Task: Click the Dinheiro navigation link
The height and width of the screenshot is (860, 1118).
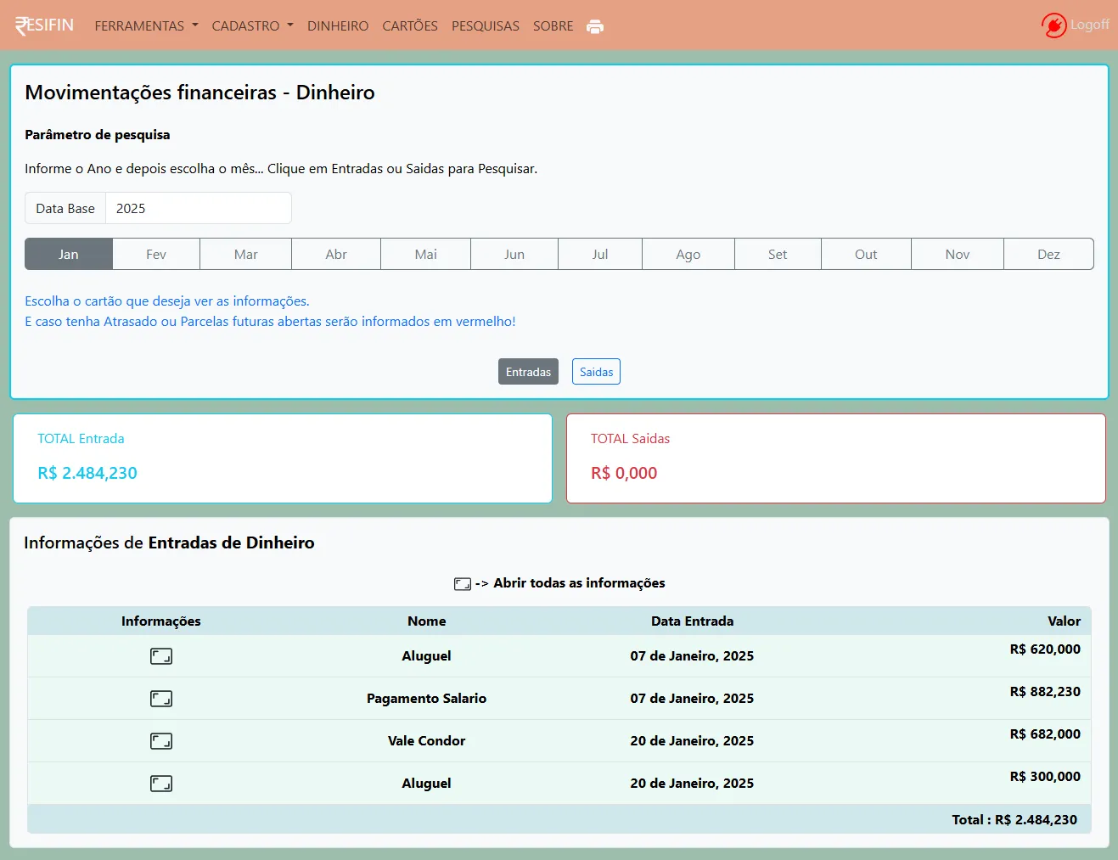Action: (x=338, y=26)
